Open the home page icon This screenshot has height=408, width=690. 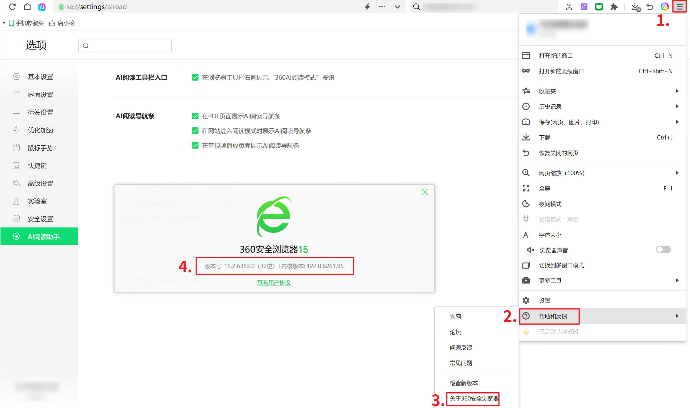click(x=27, y=7)
